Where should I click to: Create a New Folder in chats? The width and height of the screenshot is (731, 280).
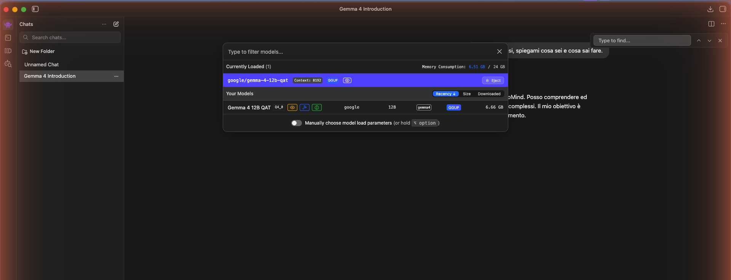click(x=38, y=51)
